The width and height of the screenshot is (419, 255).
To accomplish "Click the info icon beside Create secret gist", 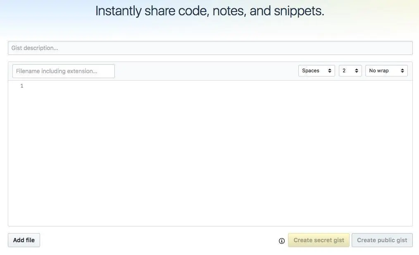I will [282, 241].
